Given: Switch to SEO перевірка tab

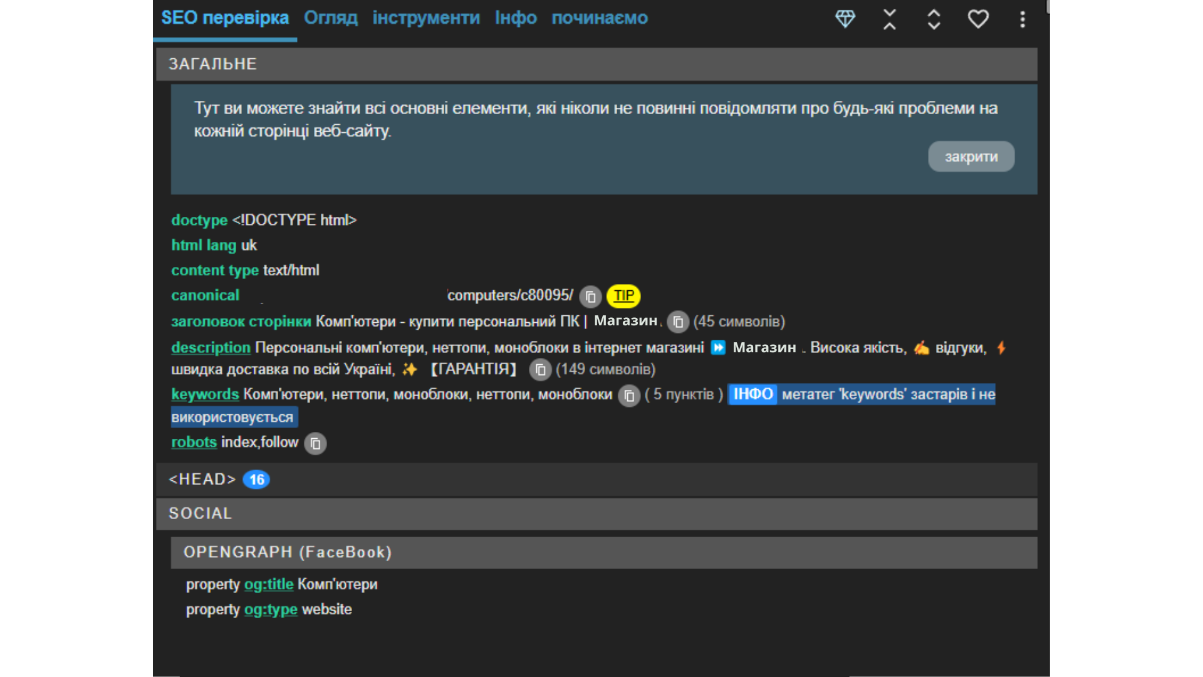Looking at the screenshot, I should (225, 18).
